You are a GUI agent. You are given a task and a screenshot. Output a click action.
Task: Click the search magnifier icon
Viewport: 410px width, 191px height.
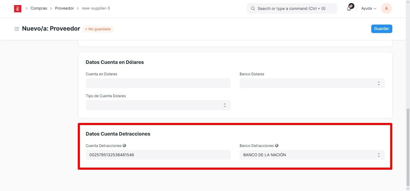click(253, 9)
